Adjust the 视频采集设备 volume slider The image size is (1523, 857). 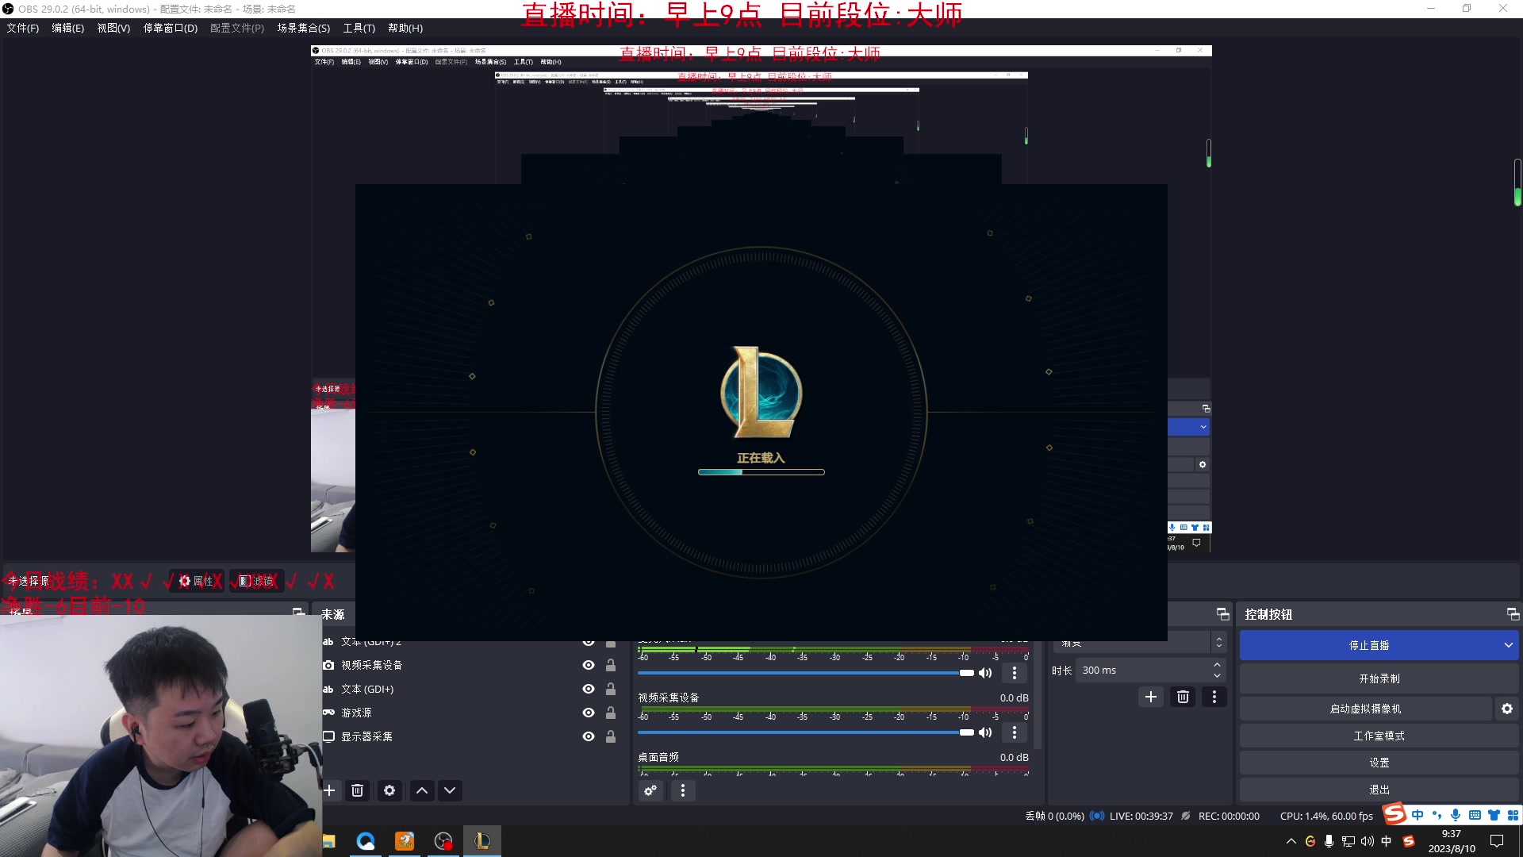(x=806, y=732)
